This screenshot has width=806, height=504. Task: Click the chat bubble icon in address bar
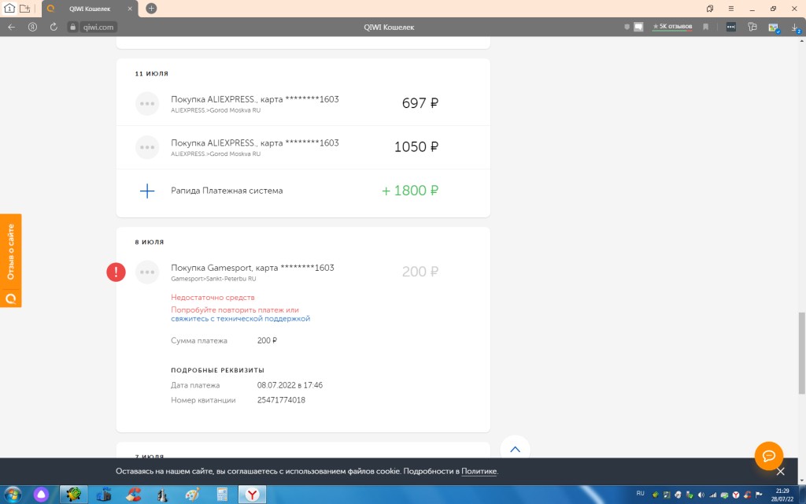coord(638,27)
